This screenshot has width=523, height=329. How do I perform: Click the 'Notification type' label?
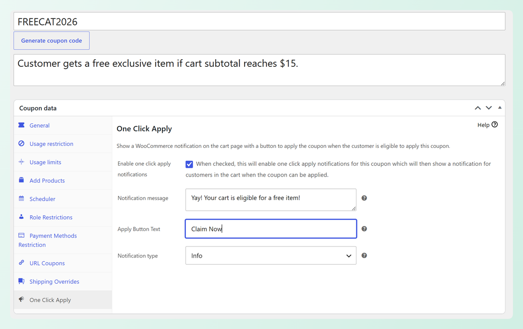137,256
